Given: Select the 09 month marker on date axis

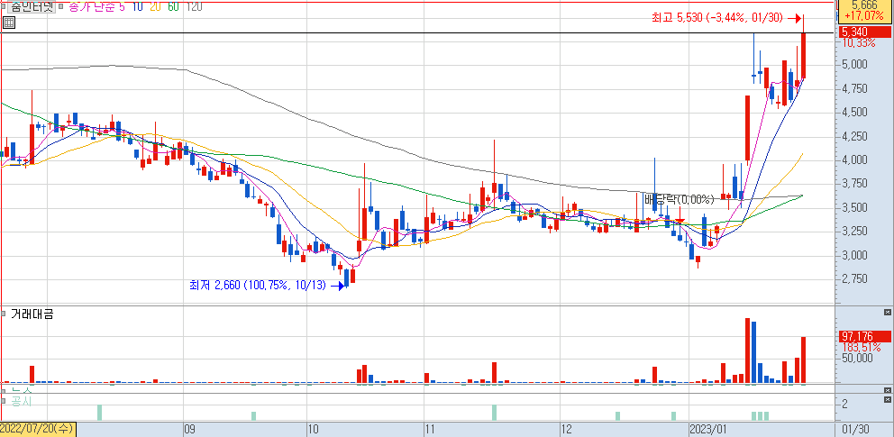Looking at the screenshot, I should coord(190,429).
